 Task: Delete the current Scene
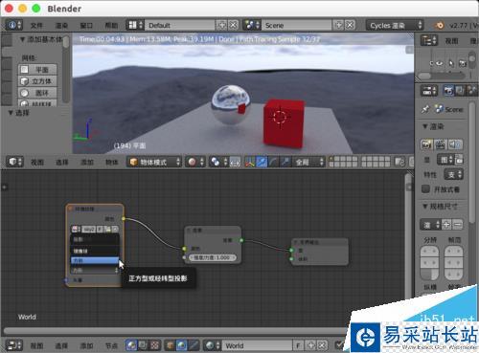pyautogui.click(x=351, y=25)
